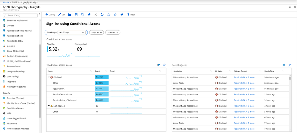Viewport: 297px width, 133px height.
Task: Click the pin icon in workbook toolbar
Action: pyautogui.click(x=115, y=15)
